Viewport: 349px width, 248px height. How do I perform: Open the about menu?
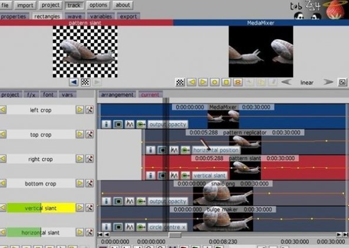[x=123, y=5]
